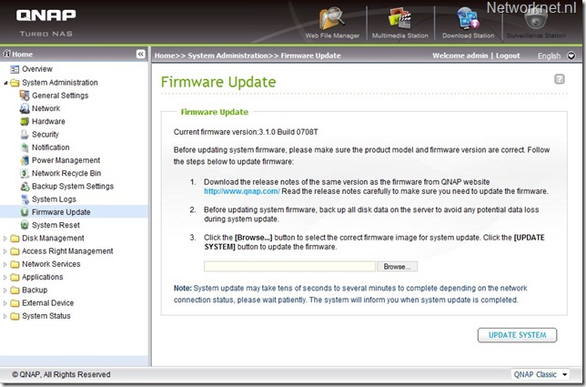Image resolution: width=586 pixels, height=387 pixels.
Task: Click the Firmware Update breadcrumb text
Action: coord(310,56)
